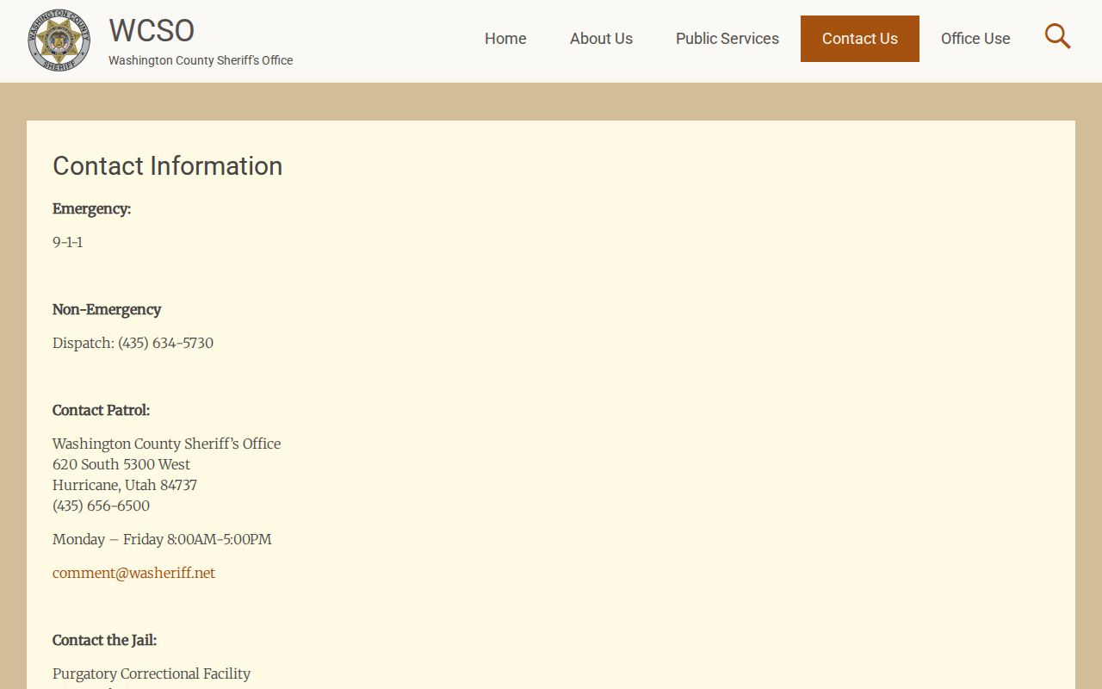The width and height of the screenshot is (1102, 689).
Task: Click the Emergency: label
Action: coord(91,208)
